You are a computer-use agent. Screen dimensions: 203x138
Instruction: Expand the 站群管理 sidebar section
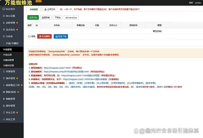pyautogui.click(x=11, y=23)
